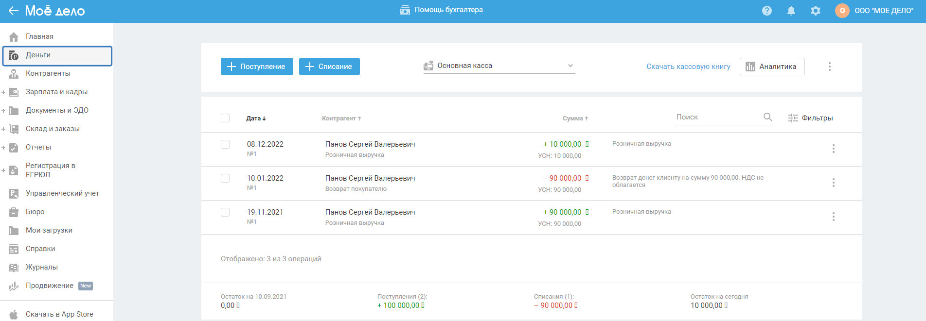Click the back arrow in the header
Image resolution: width=926 pixels, height=321 pixels.
coord(13,11)
